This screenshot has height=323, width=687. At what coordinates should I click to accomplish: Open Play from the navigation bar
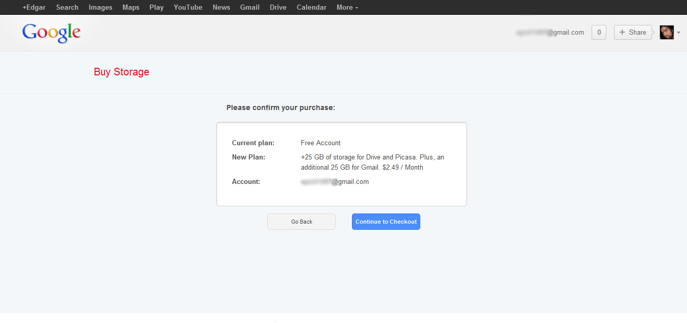coord(156,7)
